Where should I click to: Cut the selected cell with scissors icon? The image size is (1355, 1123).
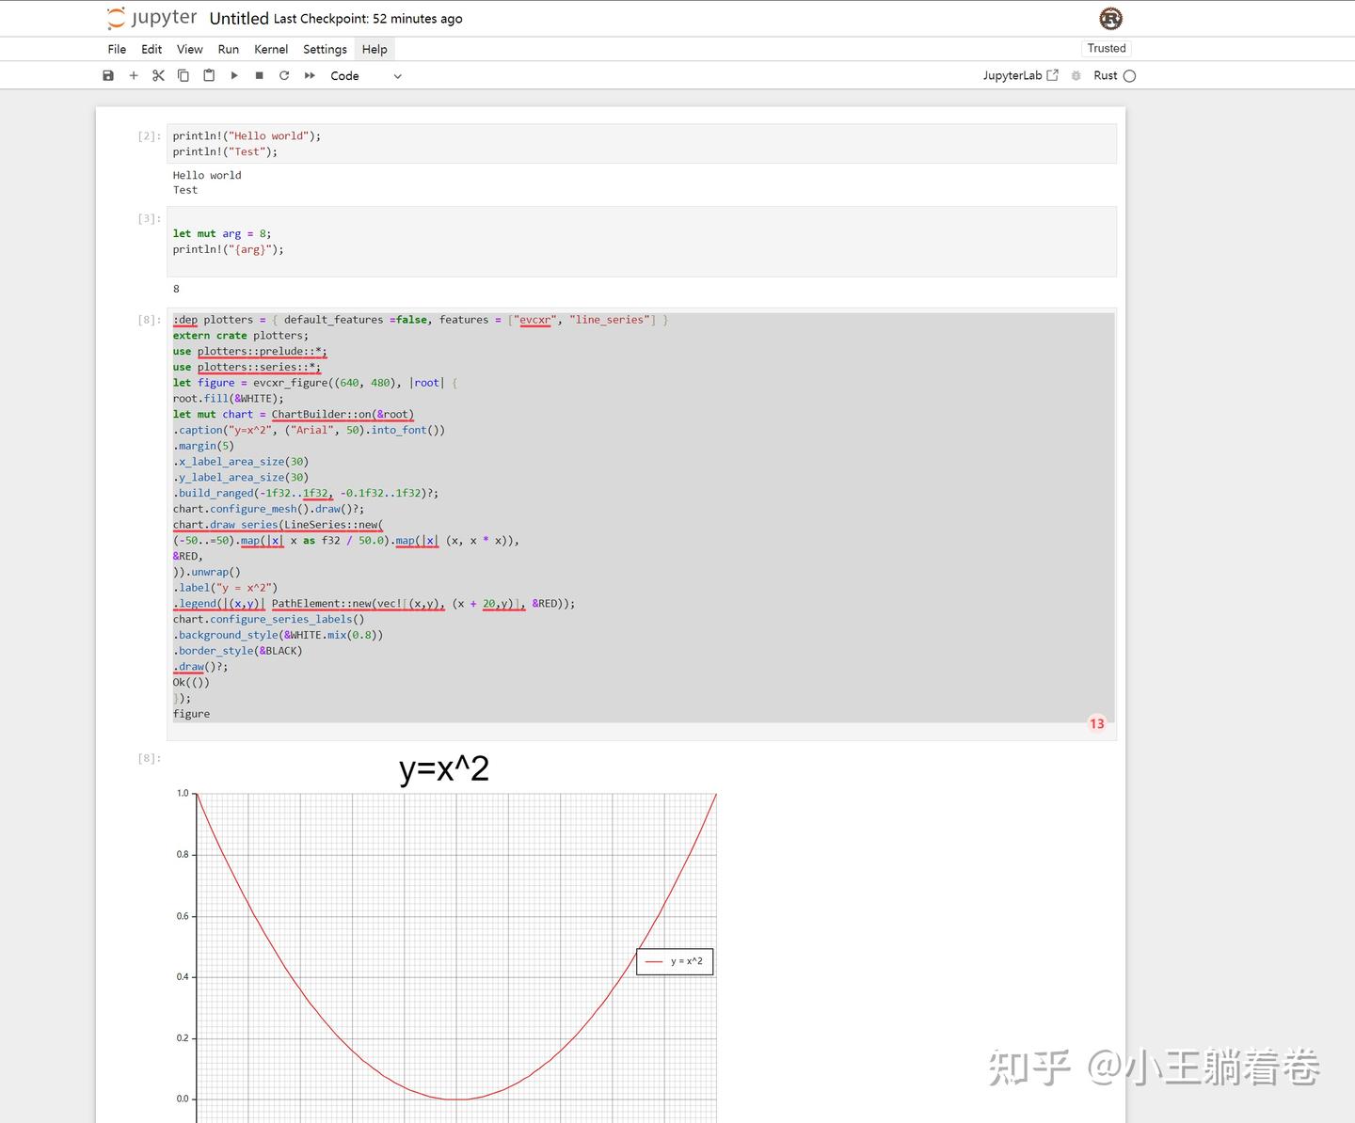coord(158,75)
